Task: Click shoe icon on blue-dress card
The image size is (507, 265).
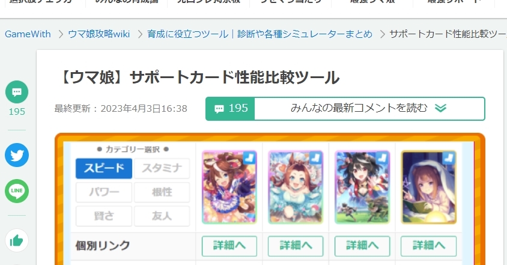Action: (315, 158)
